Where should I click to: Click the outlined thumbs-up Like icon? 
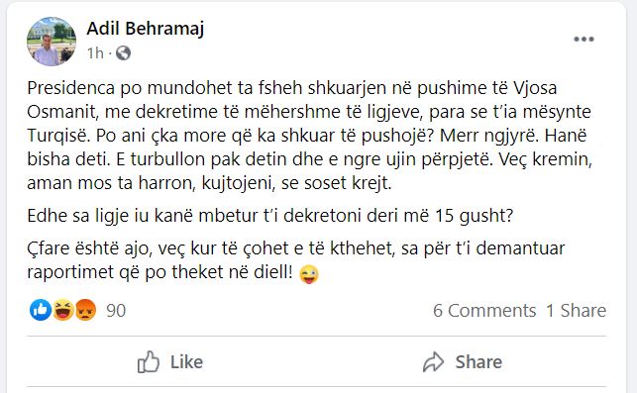click(x=149, y=361)
